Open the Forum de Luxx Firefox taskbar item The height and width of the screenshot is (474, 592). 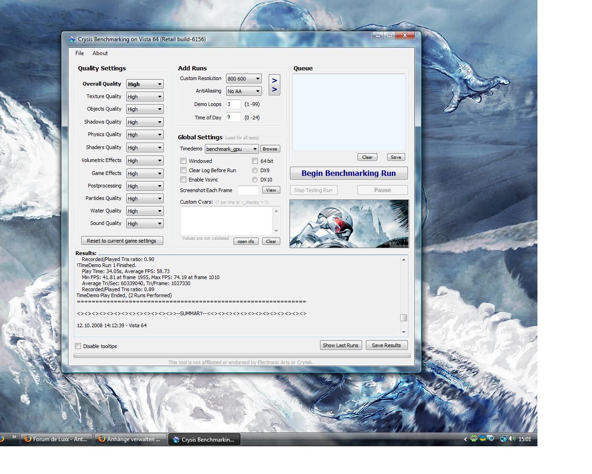[x=55, y=439]
